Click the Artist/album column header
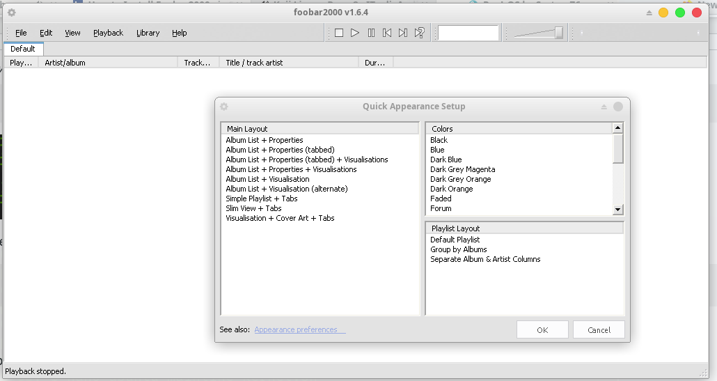The width and height of the screenshot is (717, 381). point(108,63)
